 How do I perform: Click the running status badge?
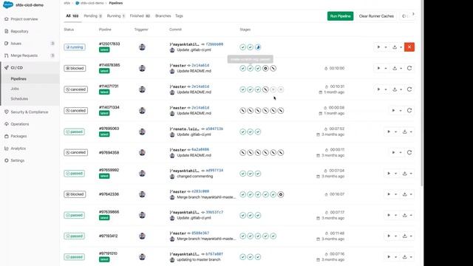[75, 47]
